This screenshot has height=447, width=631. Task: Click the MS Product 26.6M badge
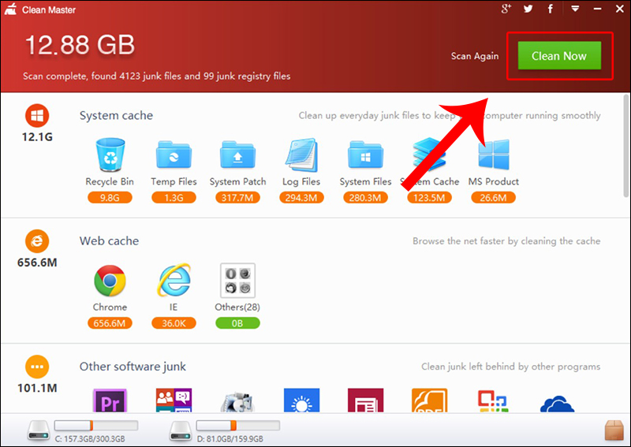[493, 198]
